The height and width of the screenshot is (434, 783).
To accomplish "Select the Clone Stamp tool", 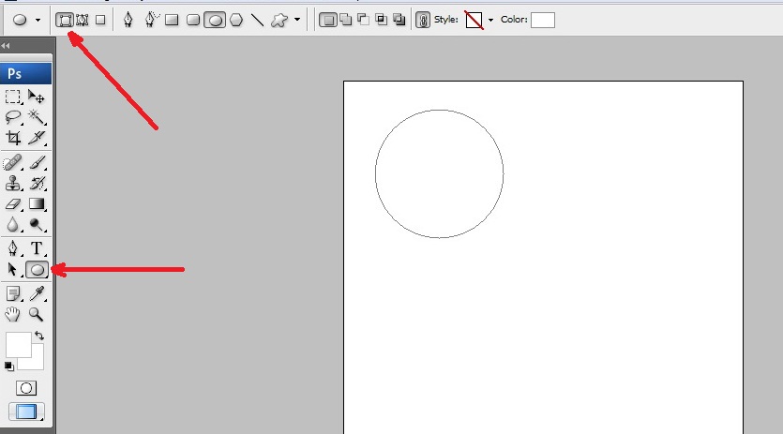I will 12,184.
